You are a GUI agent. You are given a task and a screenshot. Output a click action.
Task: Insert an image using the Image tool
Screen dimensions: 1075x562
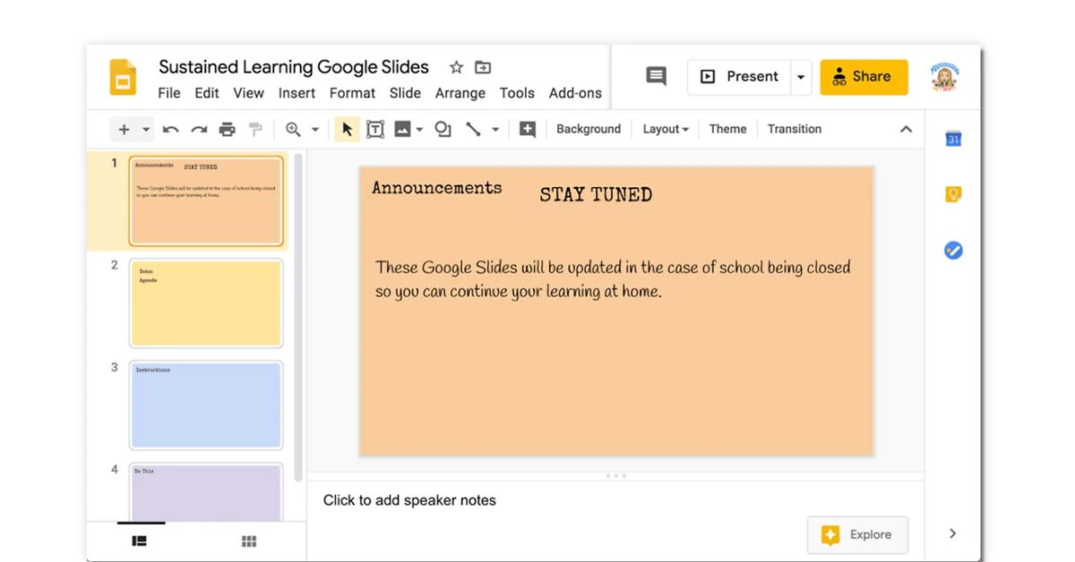point(402,129)
